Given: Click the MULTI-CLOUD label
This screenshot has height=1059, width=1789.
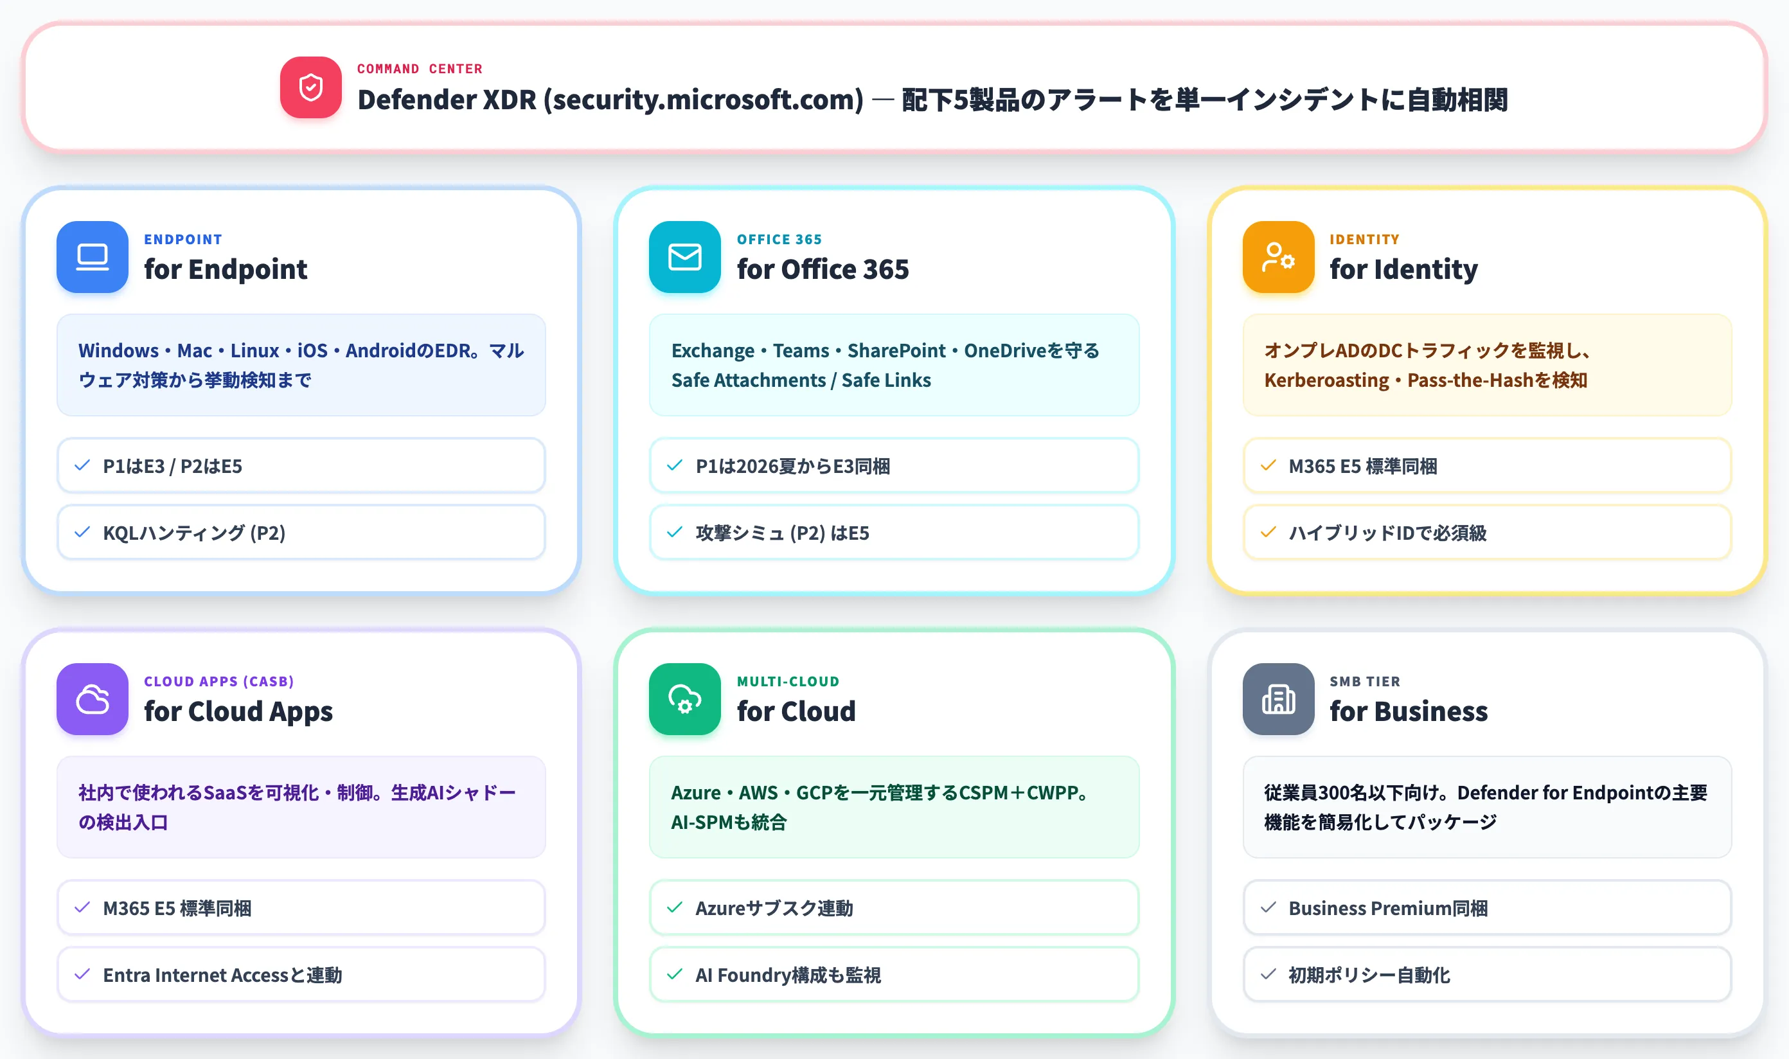Looking at the screenshot, I should (788, 682).
